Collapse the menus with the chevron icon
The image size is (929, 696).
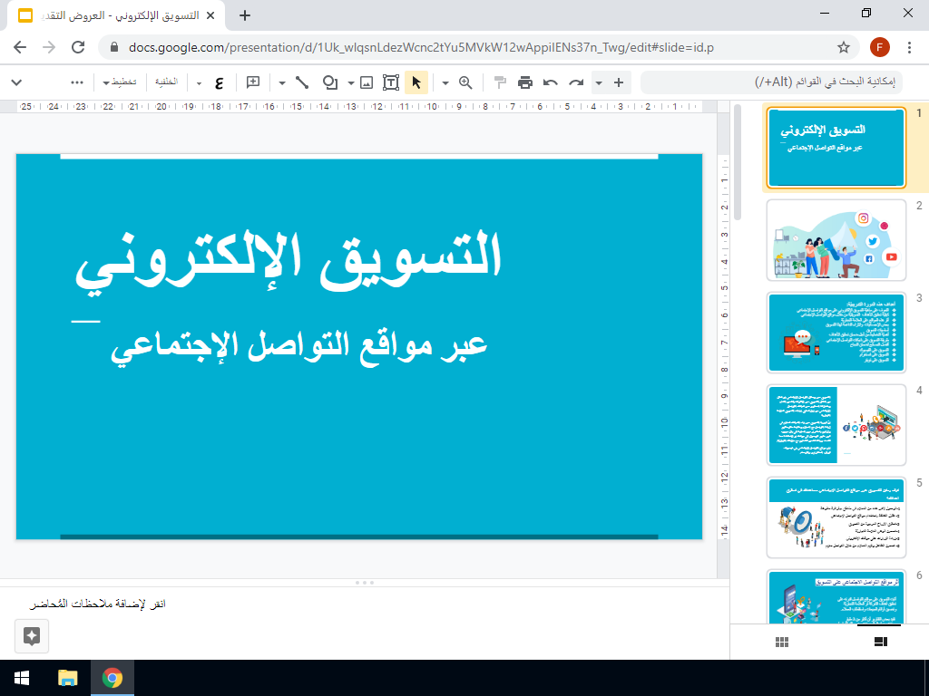pos(16,82)
